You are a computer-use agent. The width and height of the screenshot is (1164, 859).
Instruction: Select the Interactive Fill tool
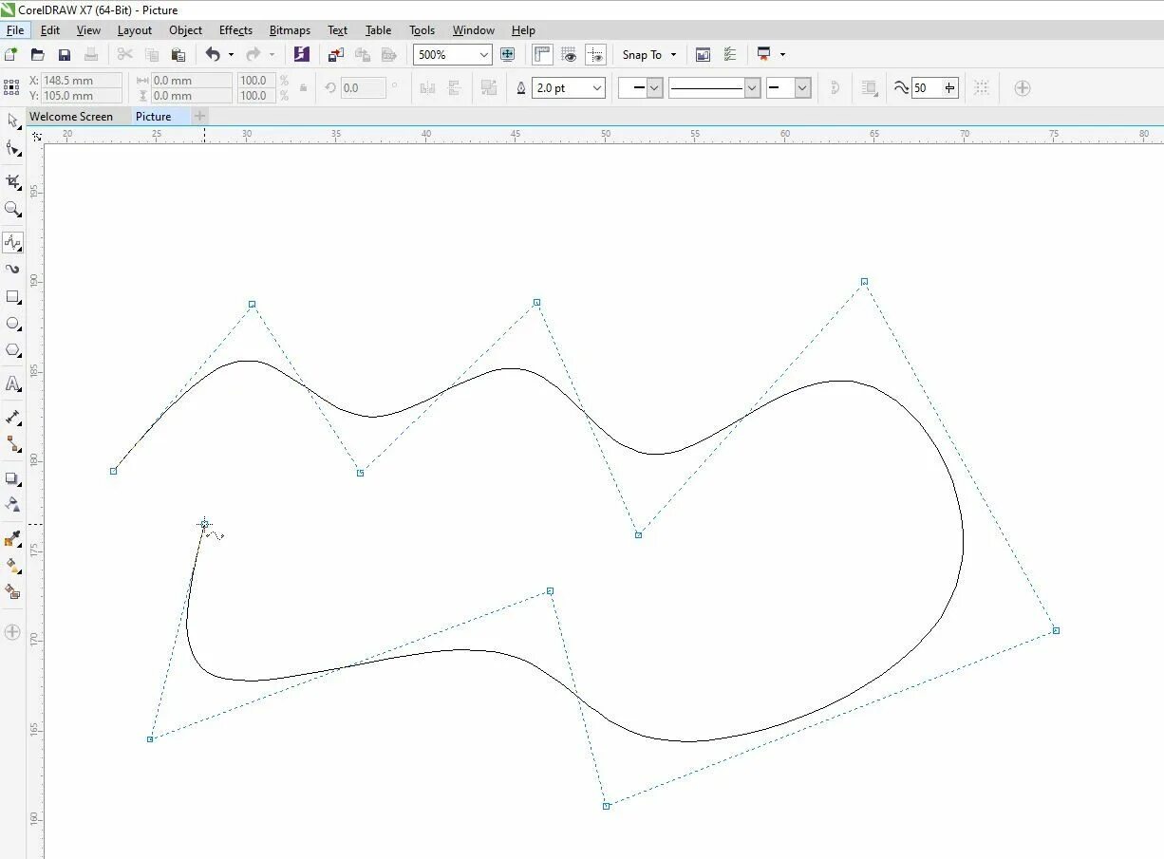[x=12, y=565]
